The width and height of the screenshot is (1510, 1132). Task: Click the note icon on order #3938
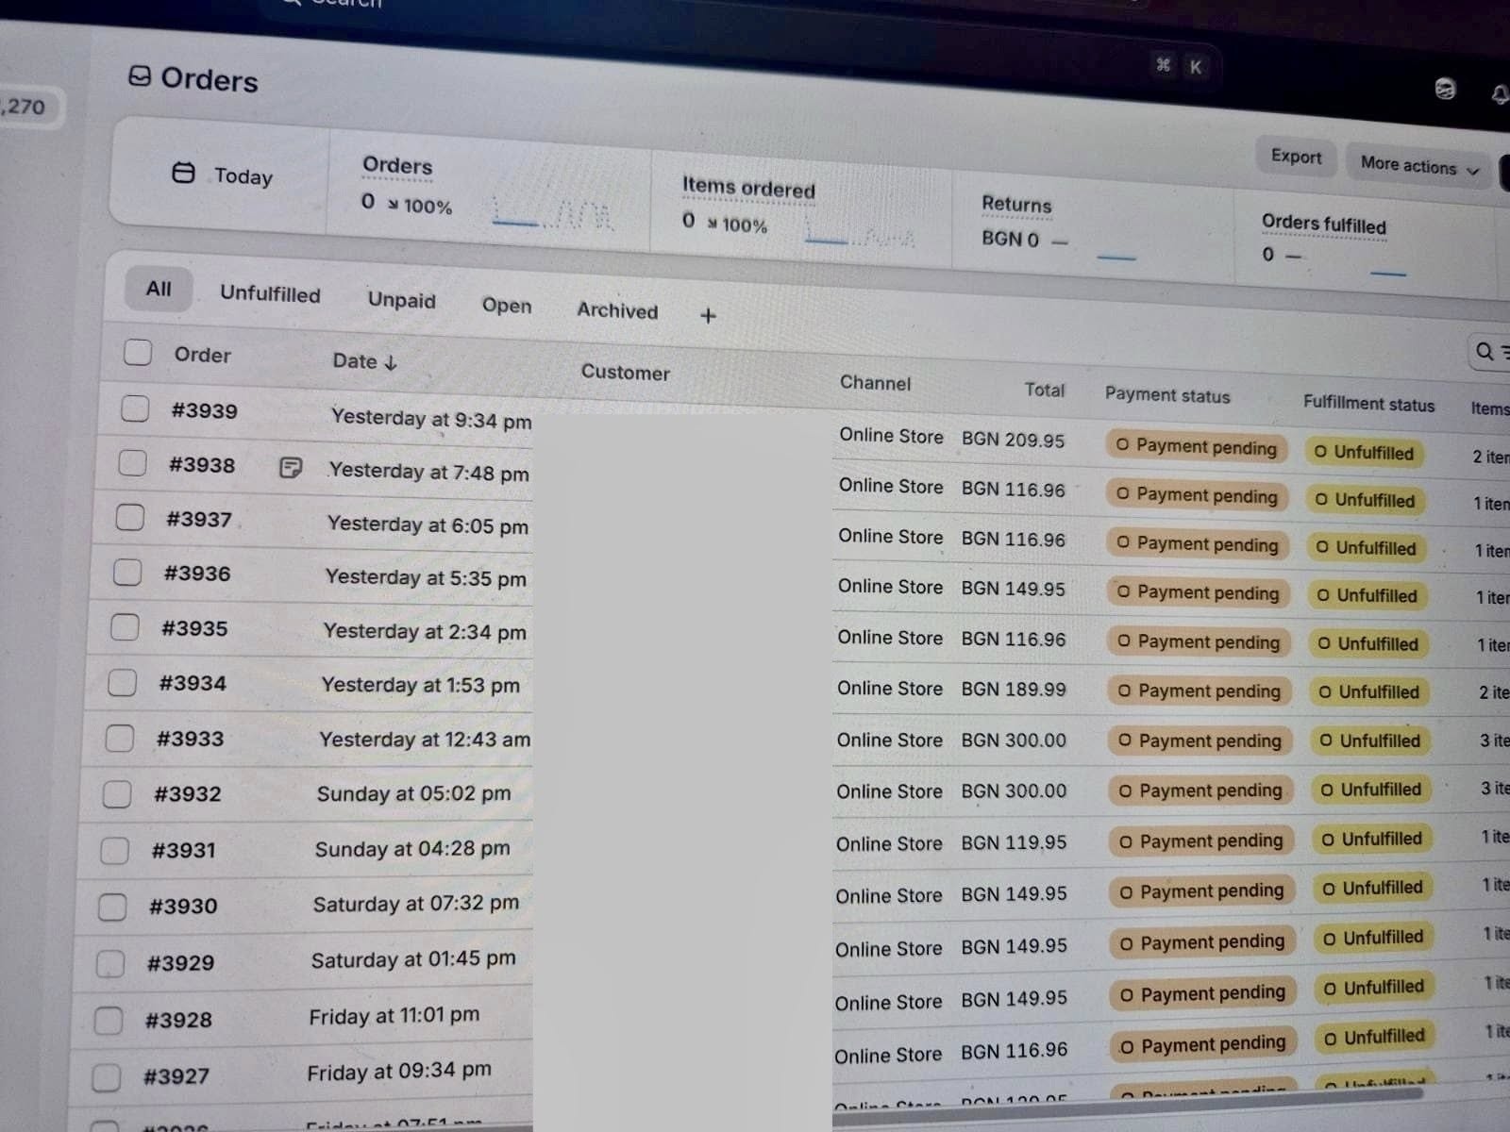[291, 468]
